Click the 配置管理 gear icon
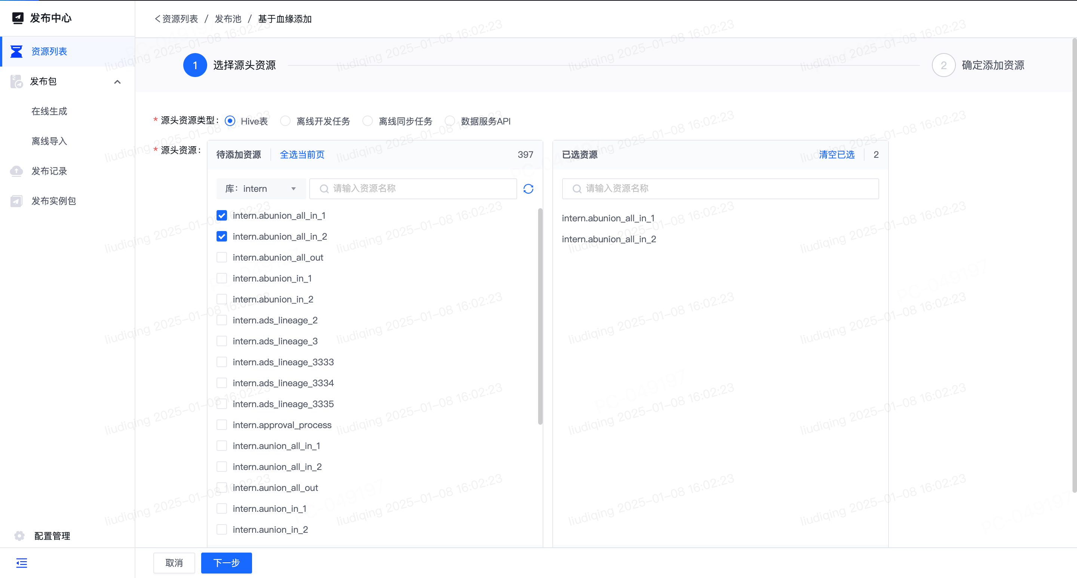Viewport: 1077px width, 578px height. pos(19,535)
